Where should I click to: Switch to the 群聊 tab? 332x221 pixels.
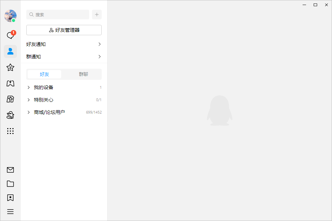pos(83,74)
